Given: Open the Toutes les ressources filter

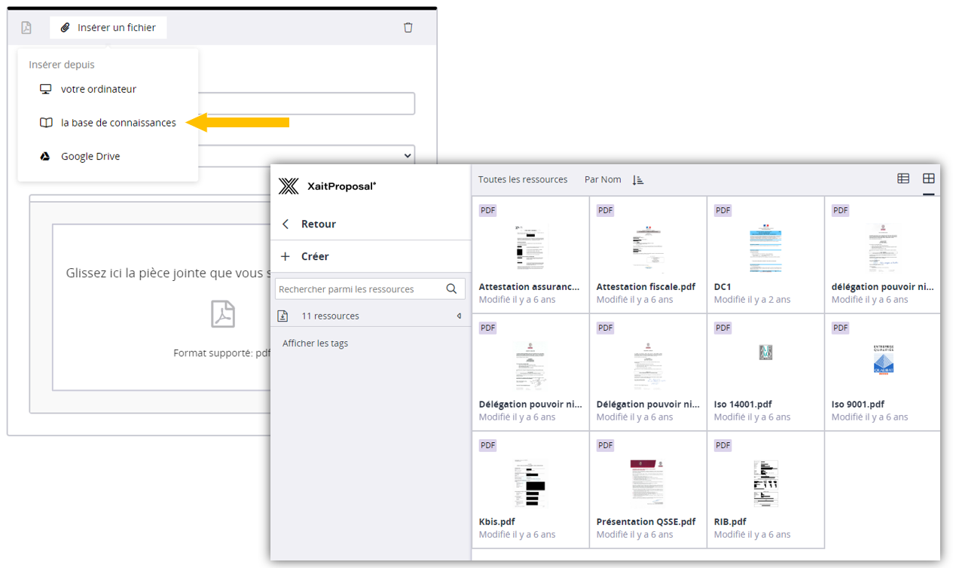Looking at the screenshot, I should point(523,179).
